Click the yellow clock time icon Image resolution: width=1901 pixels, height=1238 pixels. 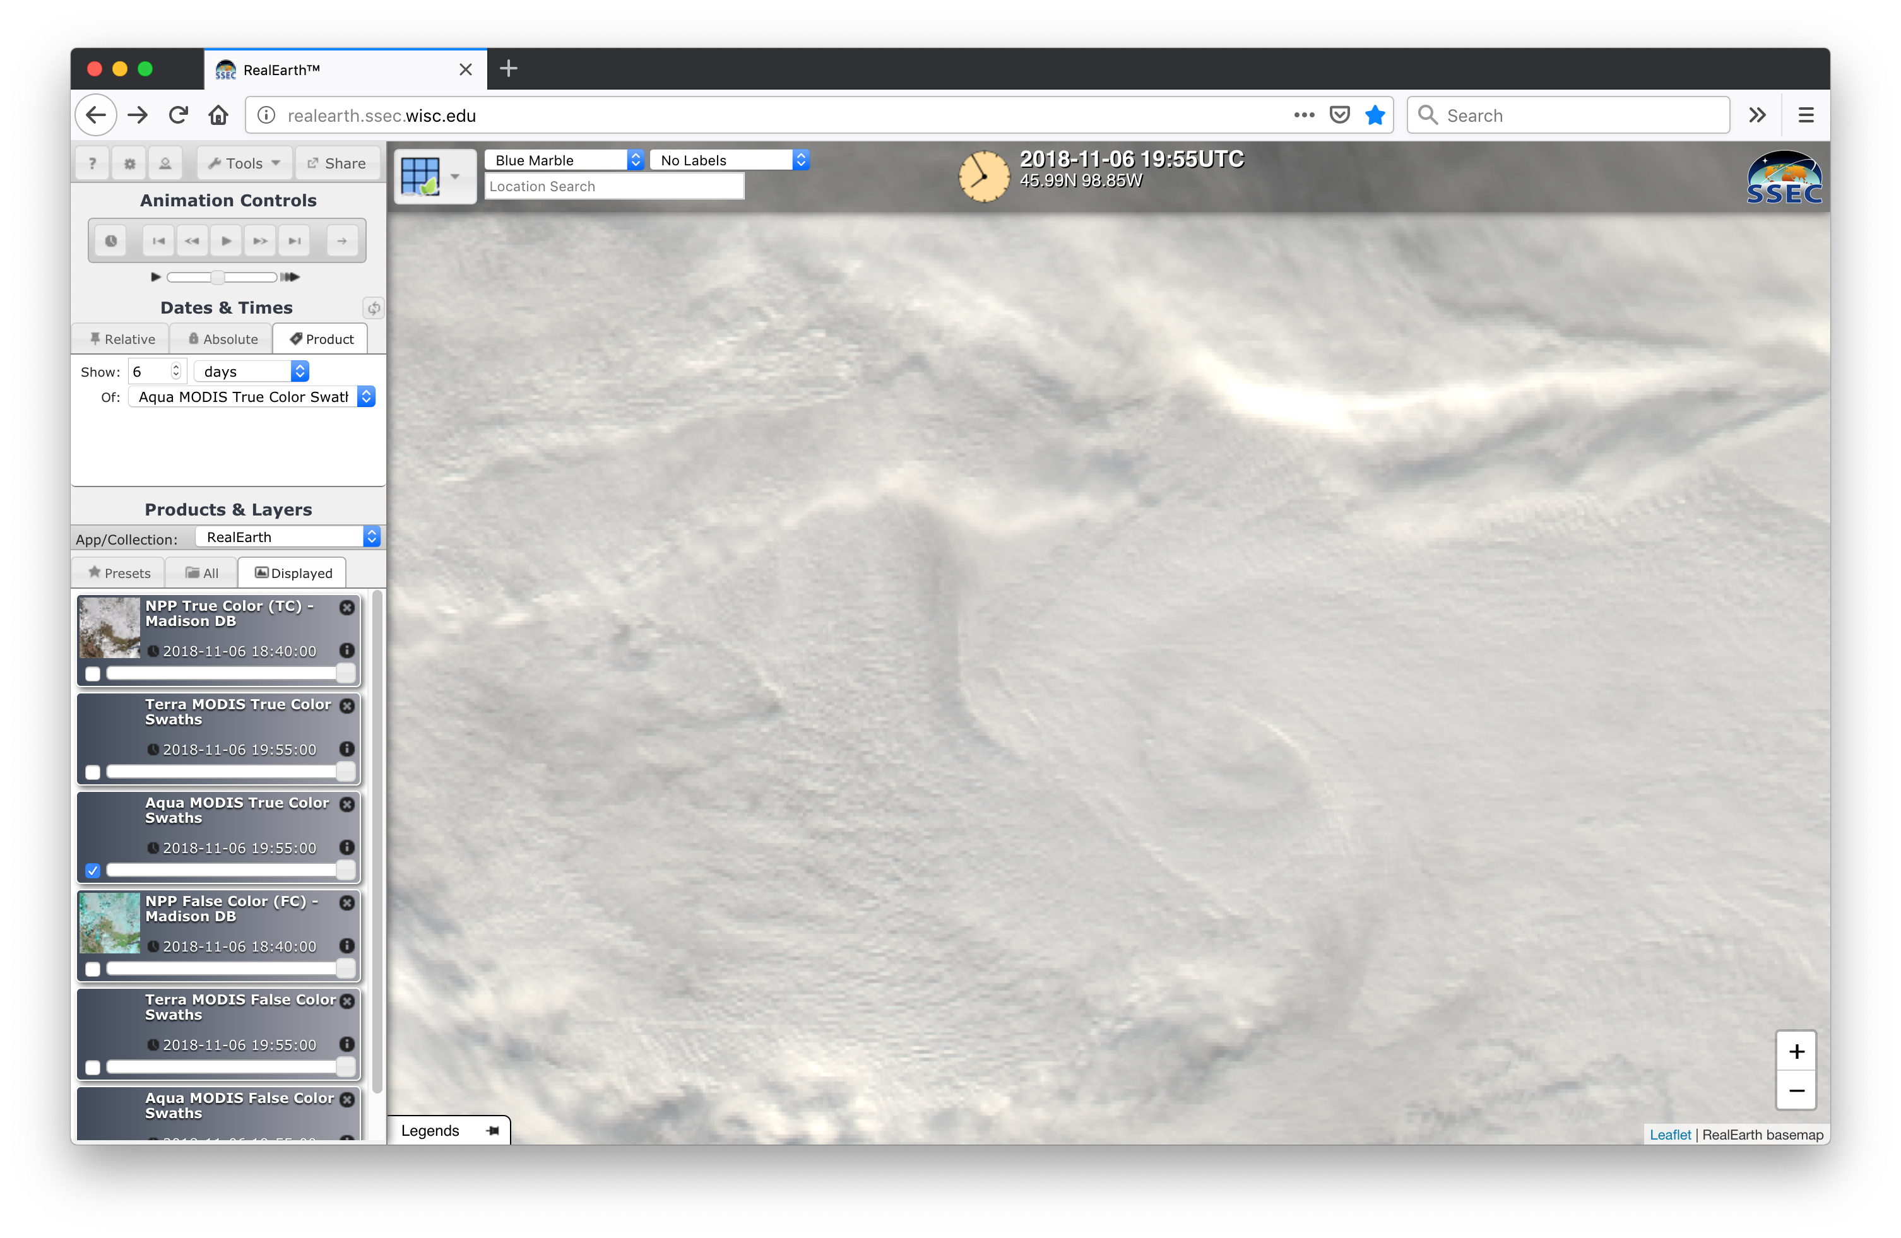coord(984,177)
